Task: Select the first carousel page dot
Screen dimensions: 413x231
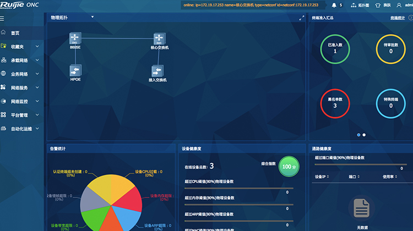Action: point(358,135)
